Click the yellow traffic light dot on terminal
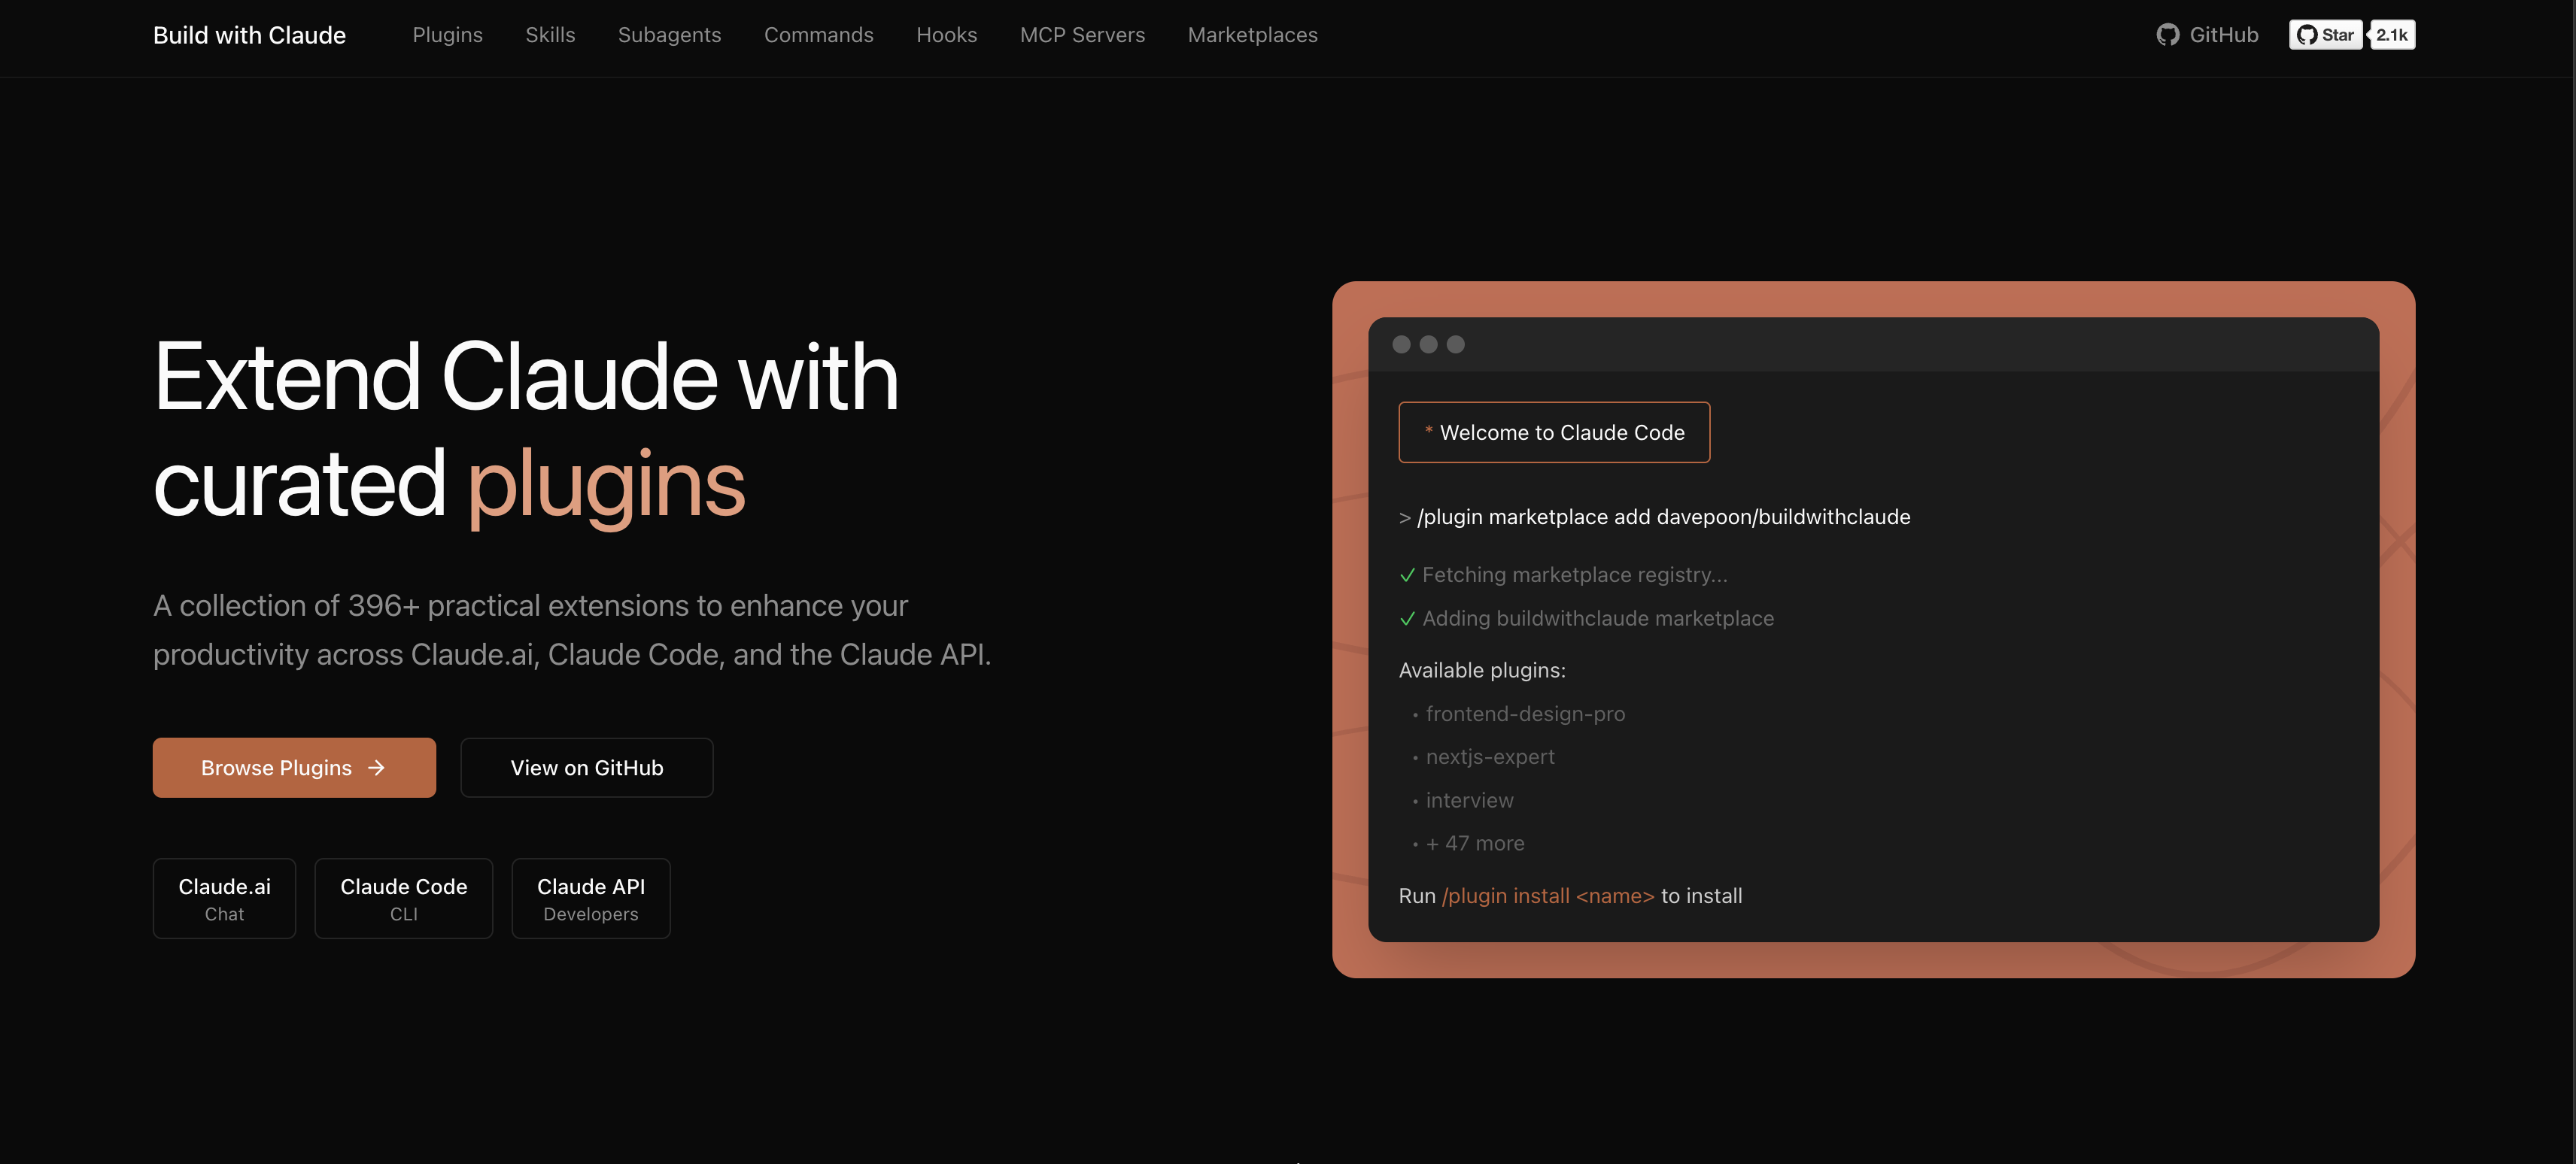Screen dimensions: 2576x1164 [1429, 344]
